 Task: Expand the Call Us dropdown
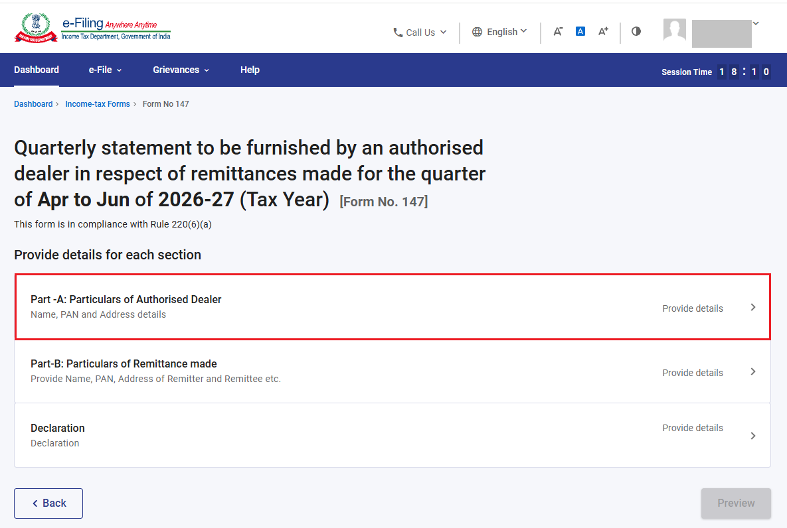[420, 32]
